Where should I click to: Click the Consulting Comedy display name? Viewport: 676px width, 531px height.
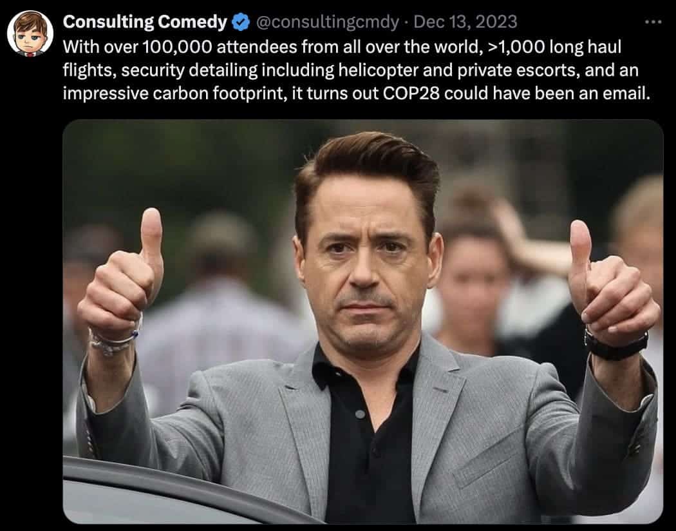click(145, 22)
